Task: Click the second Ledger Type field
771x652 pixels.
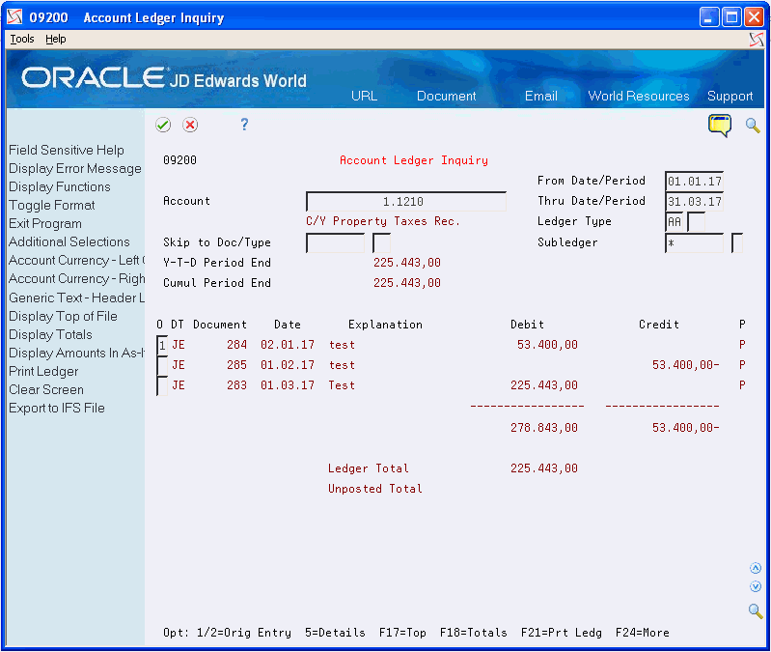Action: pos(697,222)
